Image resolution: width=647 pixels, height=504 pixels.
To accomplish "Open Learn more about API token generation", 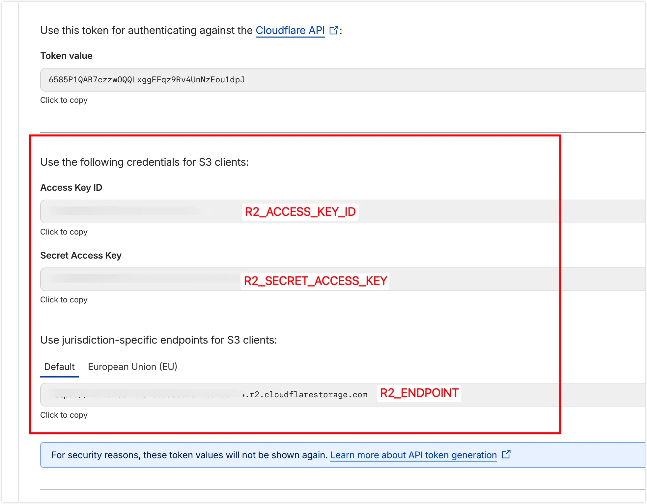I will coord(413,455).
